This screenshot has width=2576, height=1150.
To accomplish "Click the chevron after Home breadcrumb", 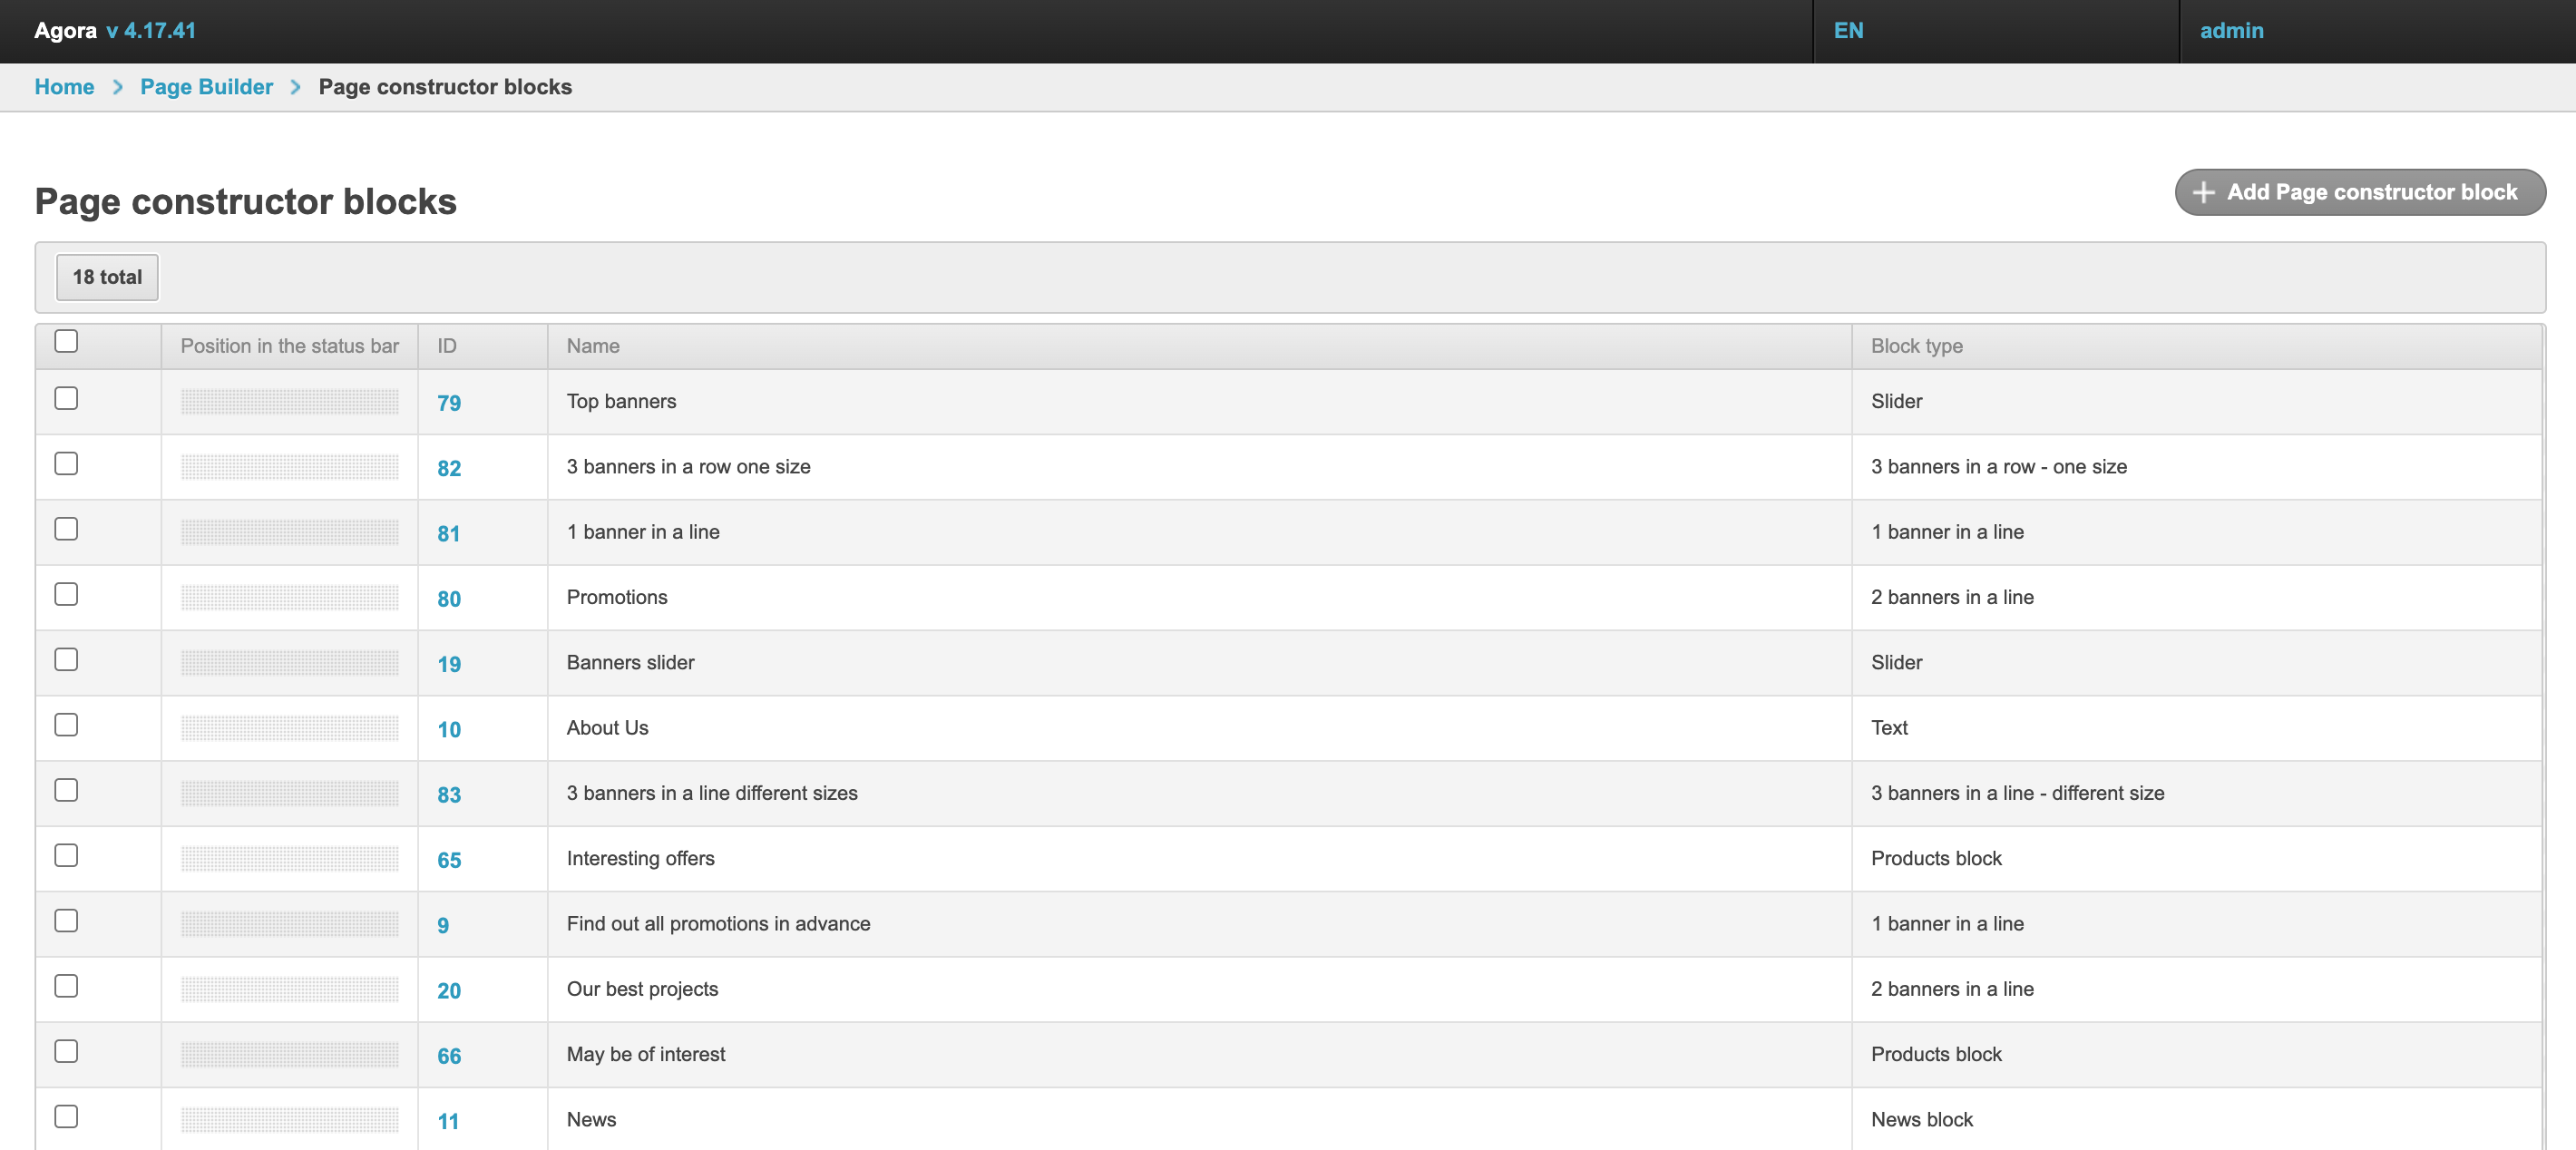I will pyautogui.click(x=118, y=87).
